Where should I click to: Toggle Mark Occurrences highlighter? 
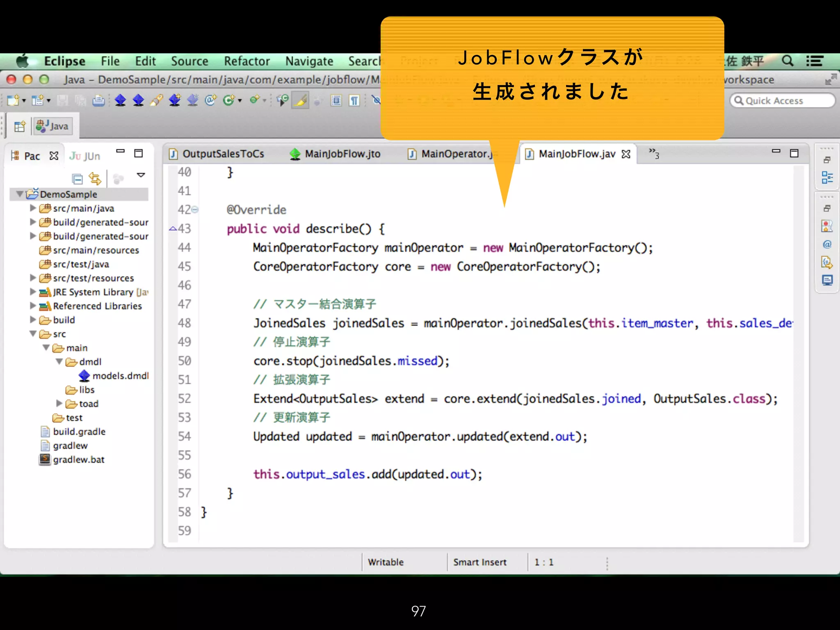point(300,100)
